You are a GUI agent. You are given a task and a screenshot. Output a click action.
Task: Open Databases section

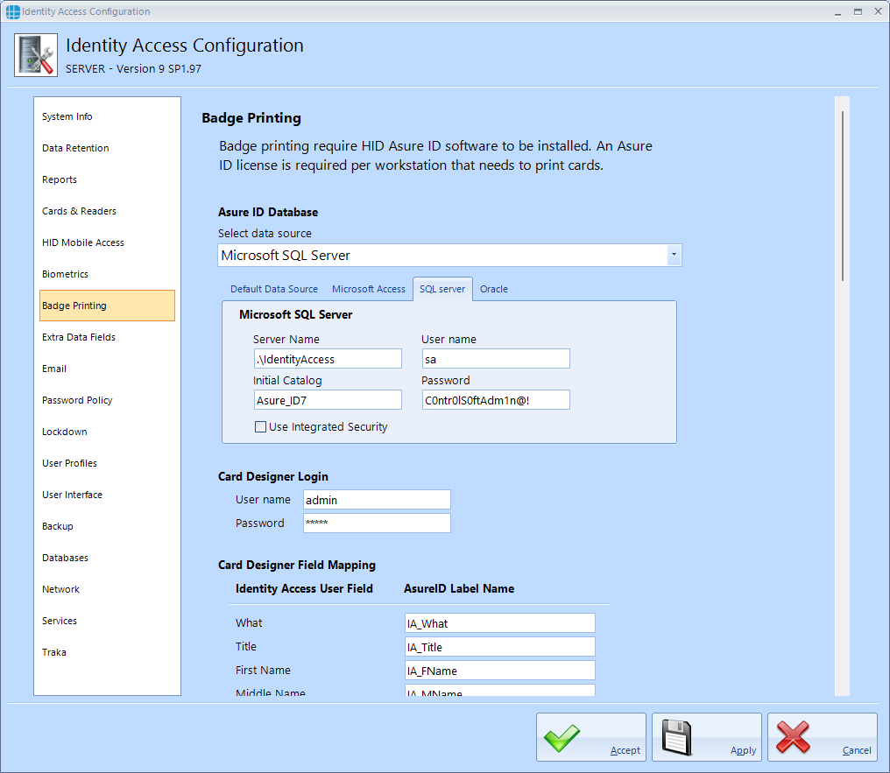107,558
